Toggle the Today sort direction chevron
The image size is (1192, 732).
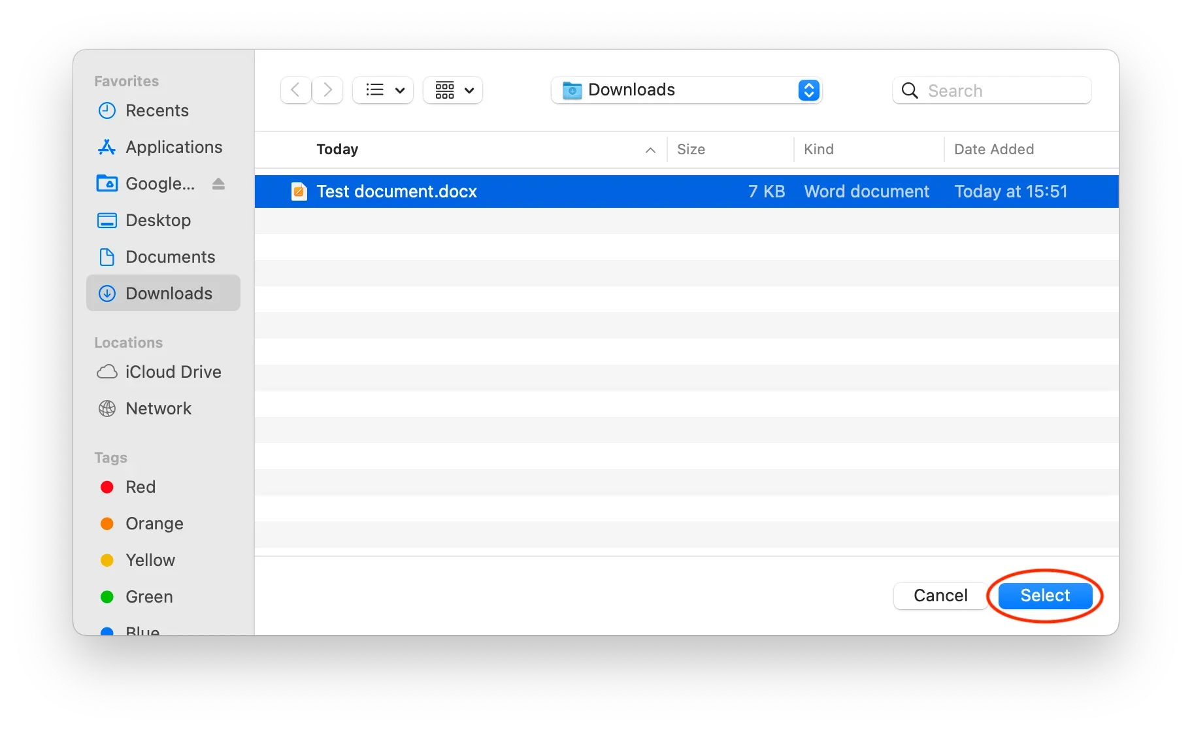click(650, 150)
